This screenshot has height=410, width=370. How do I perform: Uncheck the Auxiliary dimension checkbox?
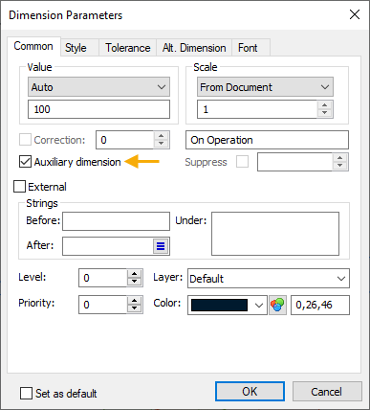coord(25,162)
